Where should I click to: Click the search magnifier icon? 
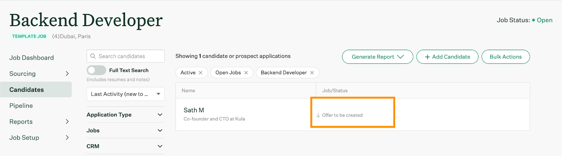tap(93, 56)
